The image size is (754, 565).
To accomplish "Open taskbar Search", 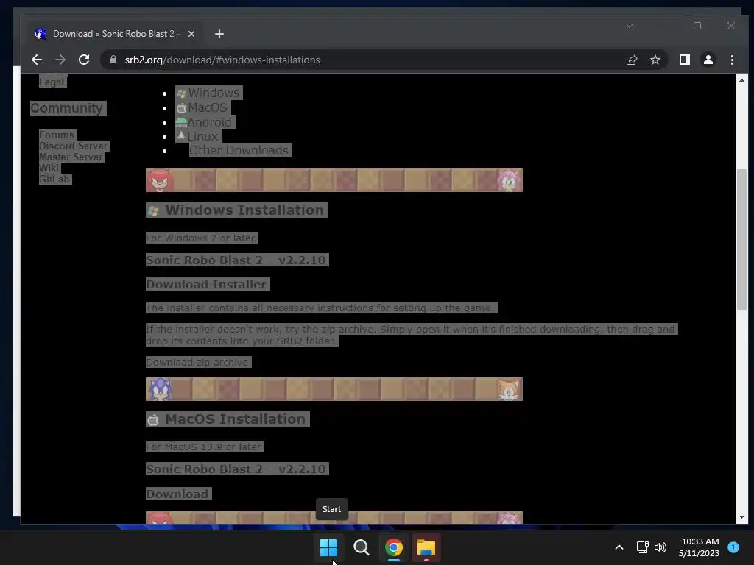I will (361, 547).
